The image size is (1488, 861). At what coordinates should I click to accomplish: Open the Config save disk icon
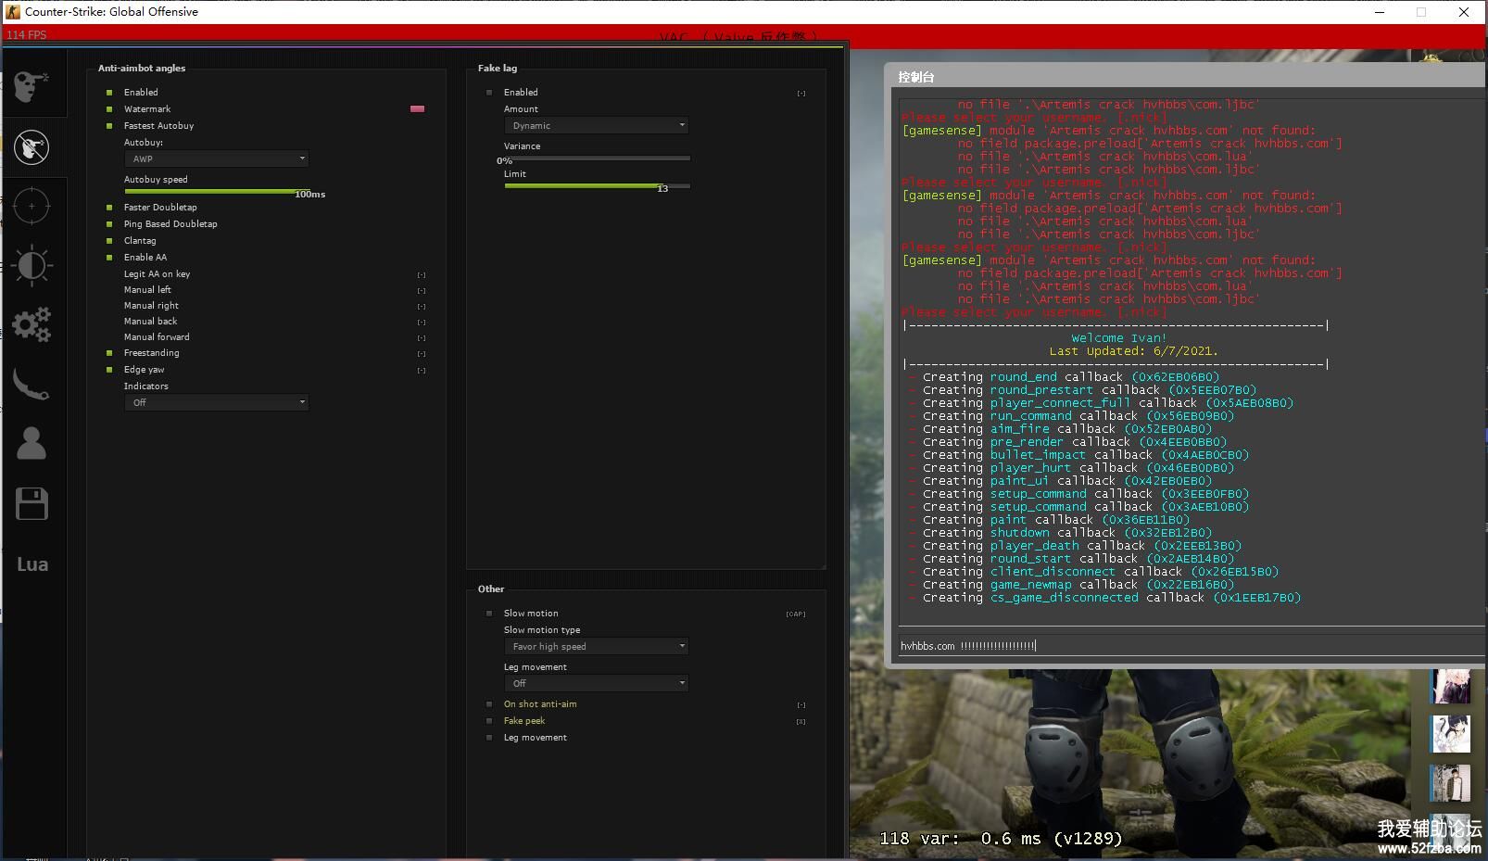click(32, 503)
